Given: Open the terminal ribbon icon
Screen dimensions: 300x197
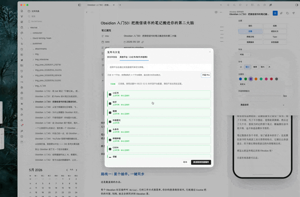Looking at the screenshot, I should (22, 38).
